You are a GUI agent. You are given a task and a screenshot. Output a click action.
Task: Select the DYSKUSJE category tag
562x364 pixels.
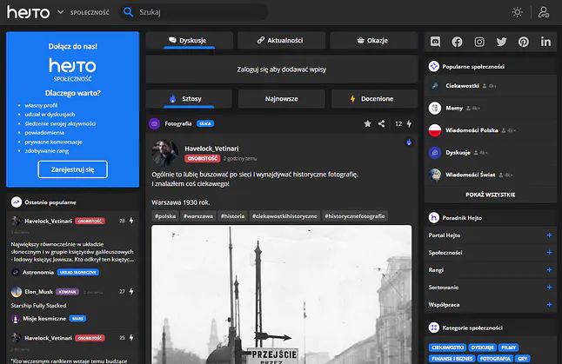pos(482,347)
